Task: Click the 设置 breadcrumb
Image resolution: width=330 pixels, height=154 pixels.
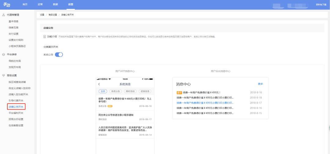Action: [42, 15]
